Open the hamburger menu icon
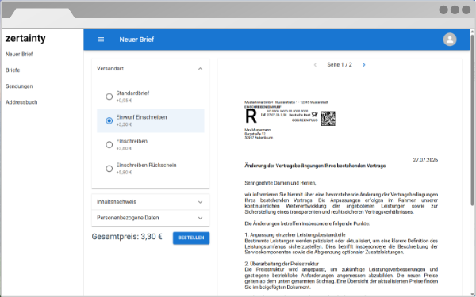This screenshot has height=297, width=476. coord(101,40)
